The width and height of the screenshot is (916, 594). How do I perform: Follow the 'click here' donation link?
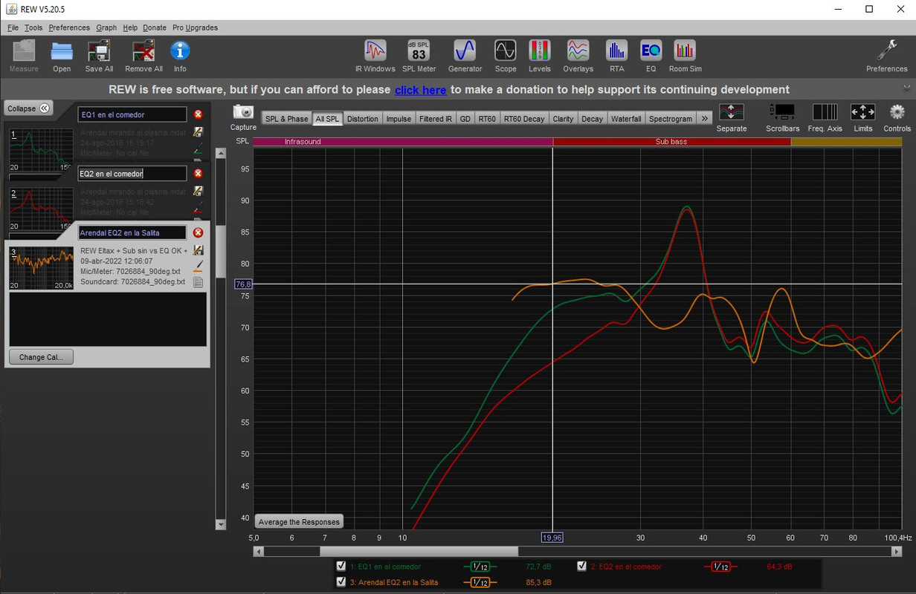(420, 90)
